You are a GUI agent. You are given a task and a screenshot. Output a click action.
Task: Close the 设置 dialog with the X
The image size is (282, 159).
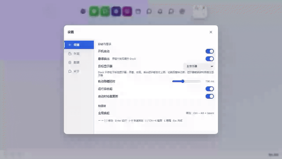click(x=211, y=32)
